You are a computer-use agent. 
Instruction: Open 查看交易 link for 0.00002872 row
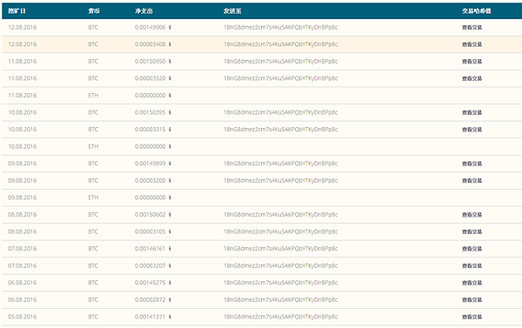(472, 300)
